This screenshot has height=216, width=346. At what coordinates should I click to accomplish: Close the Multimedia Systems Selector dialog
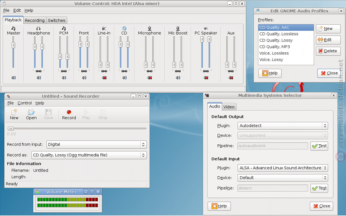point(321,206)
